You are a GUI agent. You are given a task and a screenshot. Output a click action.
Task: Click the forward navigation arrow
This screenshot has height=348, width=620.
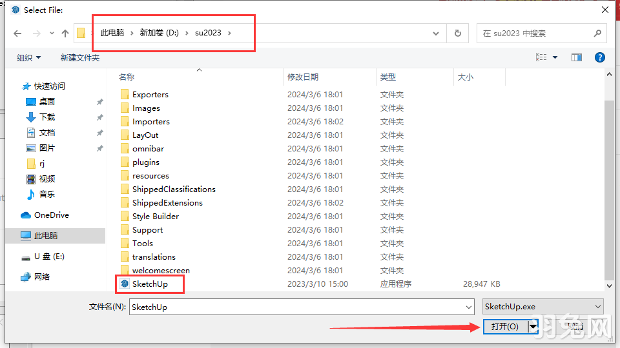coord(36,34)
